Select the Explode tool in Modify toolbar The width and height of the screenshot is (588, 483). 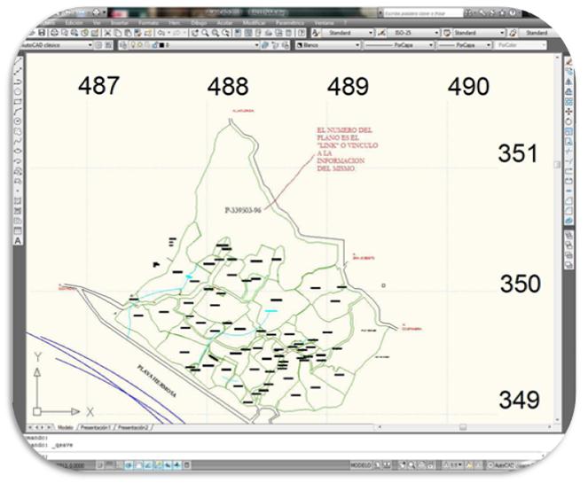(x=568, y=221)
